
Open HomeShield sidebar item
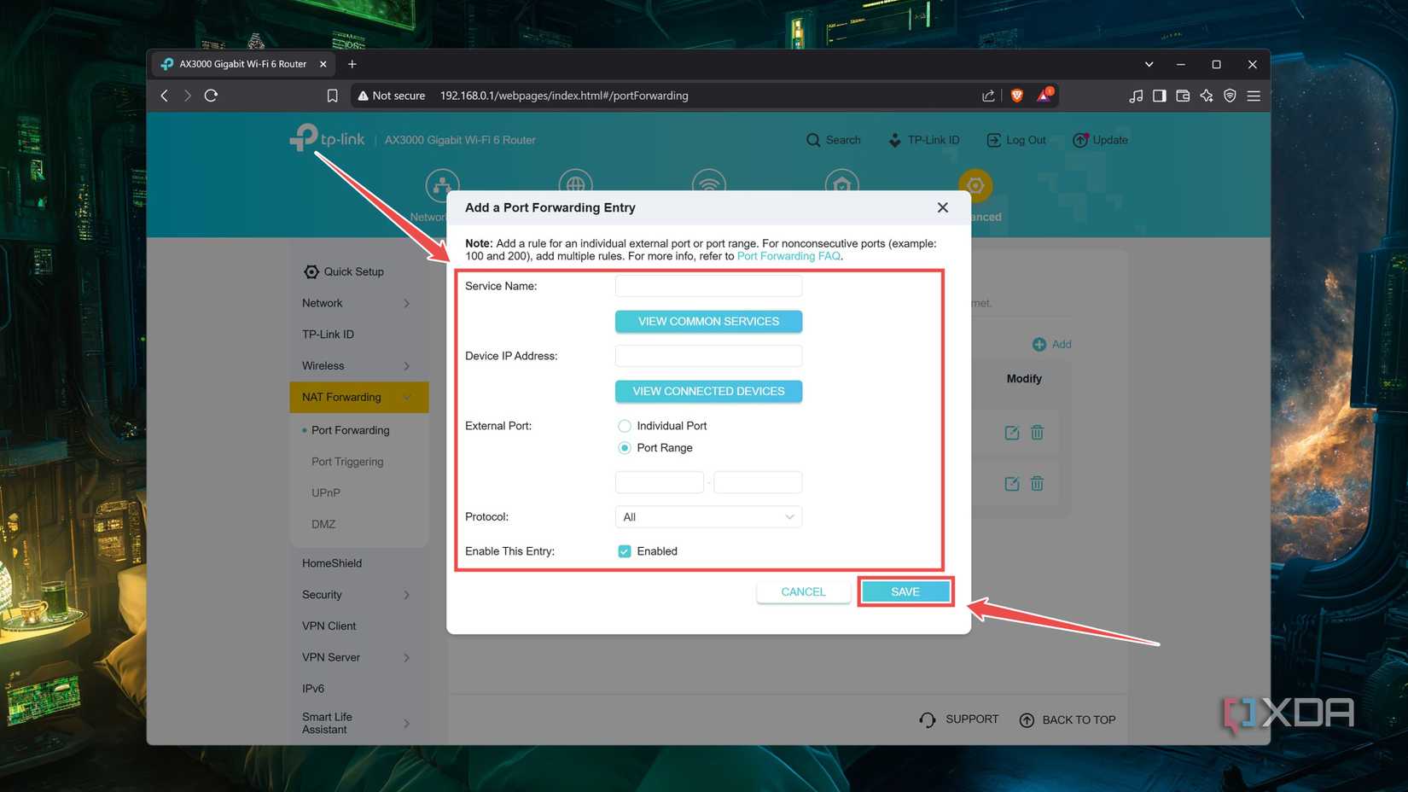point(332,563)
